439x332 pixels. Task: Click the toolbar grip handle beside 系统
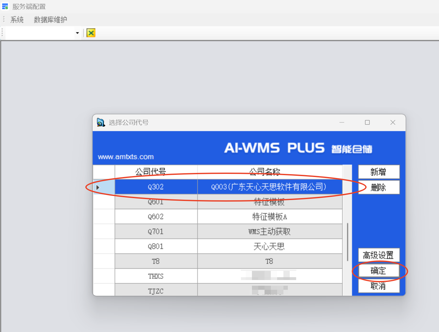pyautogui.click(x=4, y=19)
